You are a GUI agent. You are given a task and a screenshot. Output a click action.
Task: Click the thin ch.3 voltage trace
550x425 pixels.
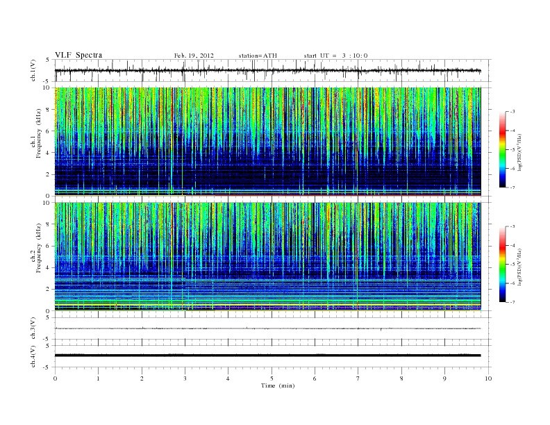click(x=267, y=328)
